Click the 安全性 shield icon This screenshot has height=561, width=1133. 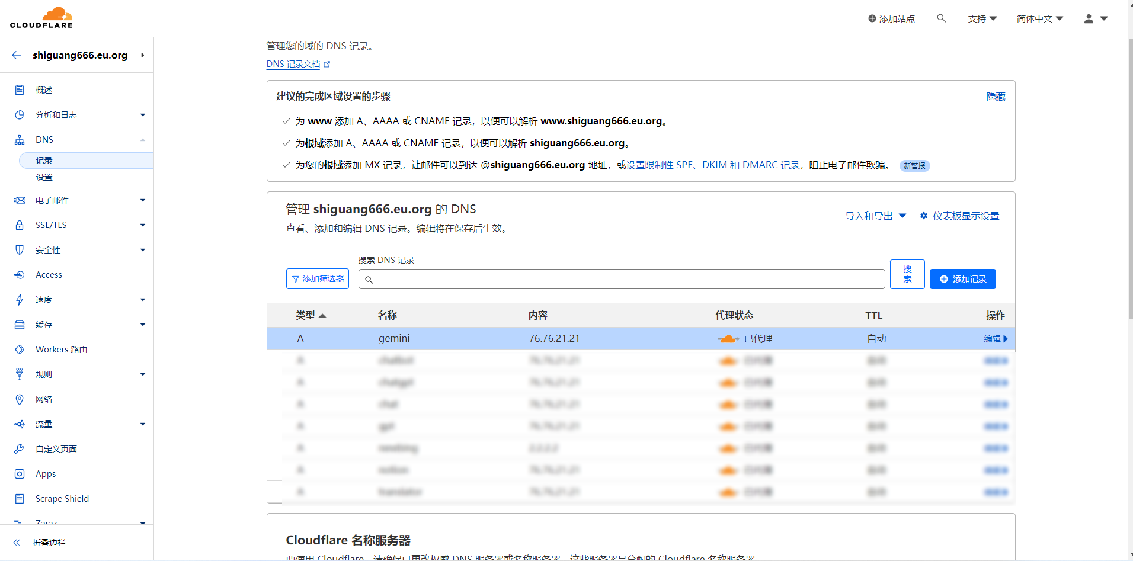click(x=20, y=250)
